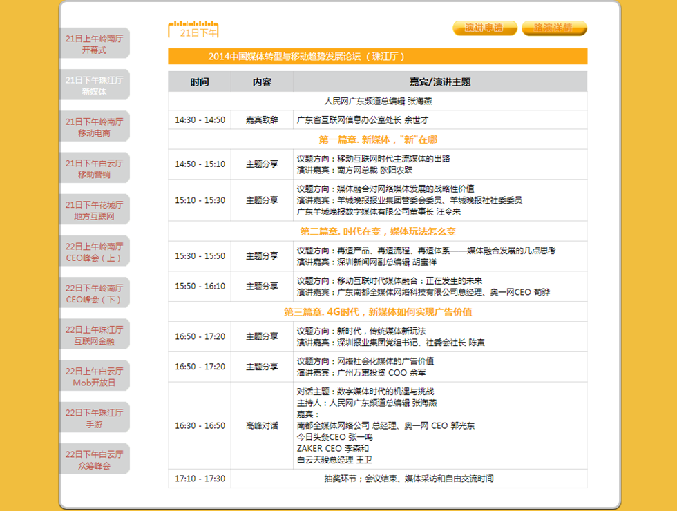
Task: Click 广州万惠投资 COO 余军 speaker line
Action: (361, 372)
